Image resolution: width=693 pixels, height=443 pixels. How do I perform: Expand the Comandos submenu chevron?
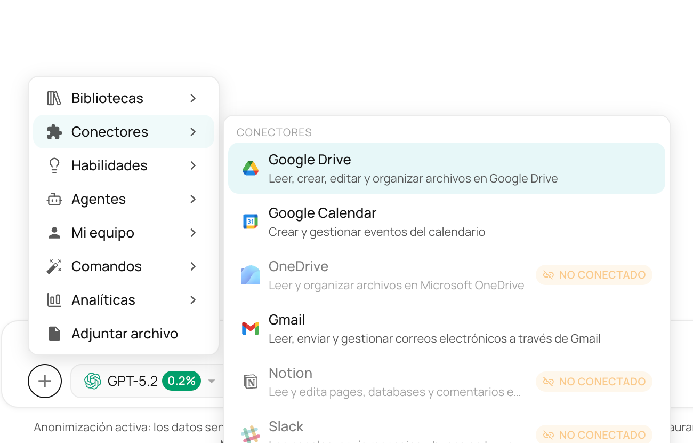tap(193, 266)
